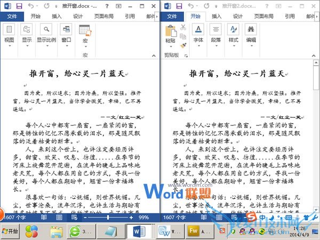Viewport: 320px width, 240px height.
Task: Open the 引用 tab in the right window
Action: (x=290, y=16)
